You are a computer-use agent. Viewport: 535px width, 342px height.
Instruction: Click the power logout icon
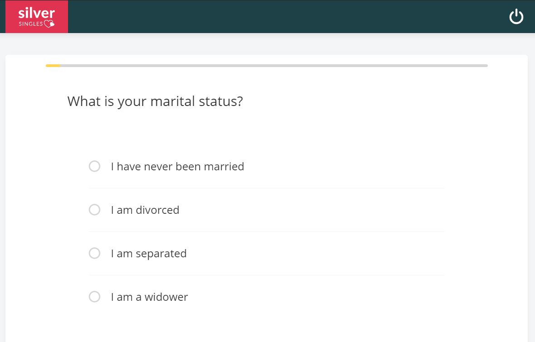516,16
